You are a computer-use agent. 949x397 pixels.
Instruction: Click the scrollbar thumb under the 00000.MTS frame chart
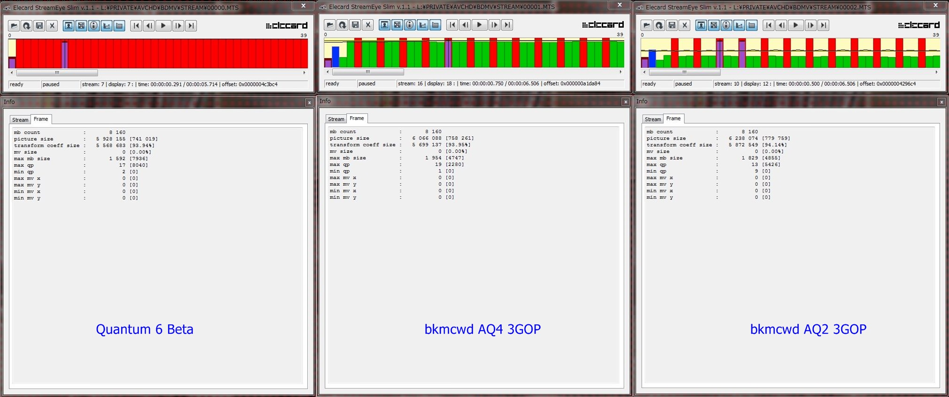tap(57, 73)
